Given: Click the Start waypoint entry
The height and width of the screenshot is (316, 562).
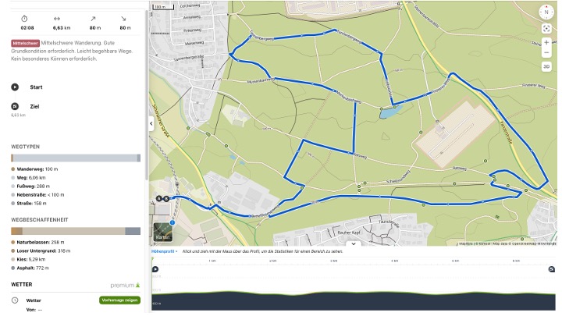Looking at the screenshot, I should tap(35, 87).
